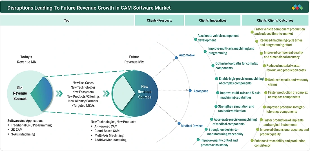Click the green dot beside Improved component quality
The image size is (310, 151).
coord(261,53)
